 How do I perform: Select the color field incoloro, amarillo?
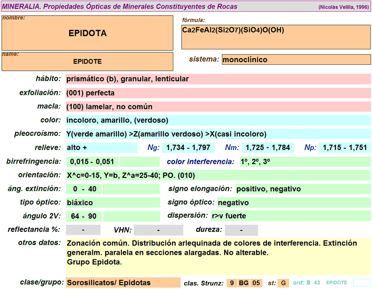[218, 120]
